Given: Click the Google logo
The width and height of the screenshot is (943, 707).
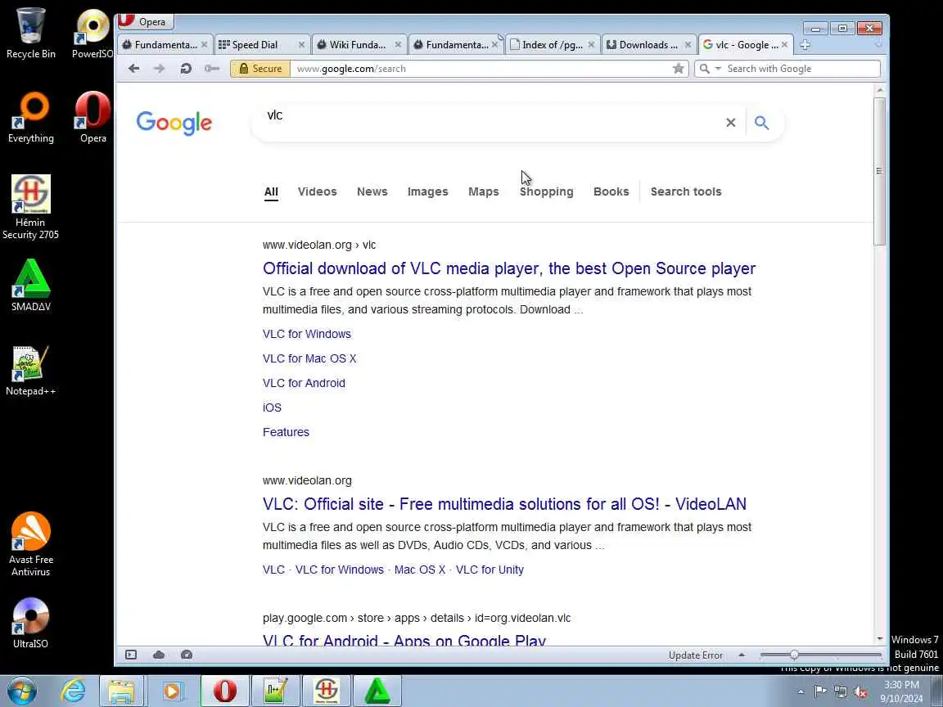Looking at the screenshot, I should (174, 124).
